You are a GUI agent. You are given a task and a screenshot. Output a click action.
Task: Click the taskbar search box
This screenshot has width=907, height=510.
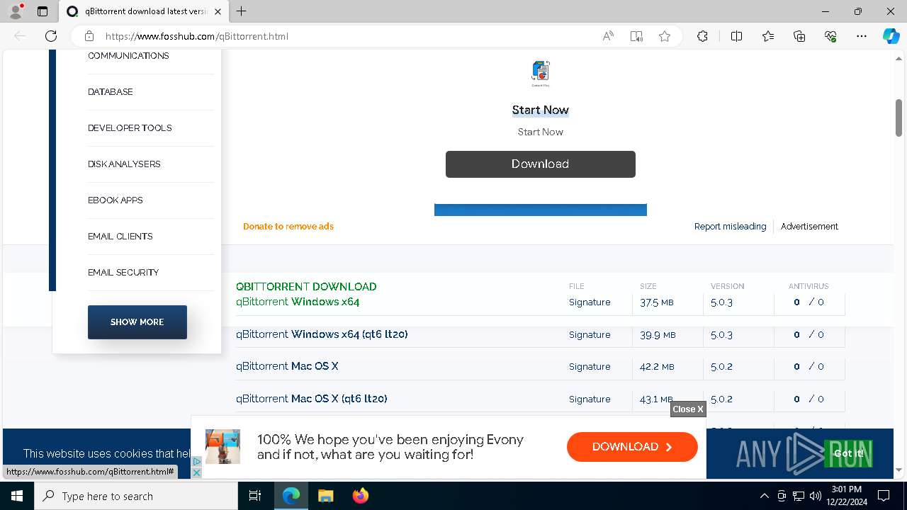tap(136, 496)
